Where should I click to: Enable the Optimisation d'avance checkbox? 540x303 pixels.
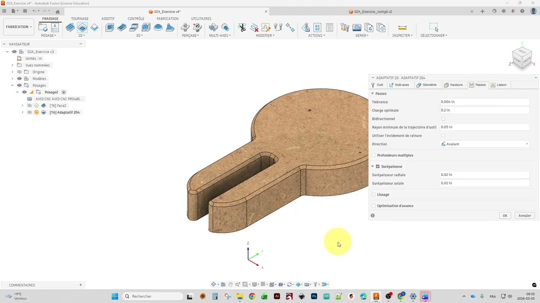(373, 206)
